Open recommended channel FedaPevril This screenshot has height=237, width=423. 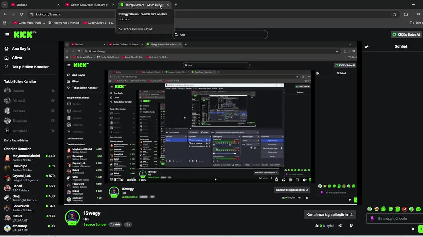[29, 208]
